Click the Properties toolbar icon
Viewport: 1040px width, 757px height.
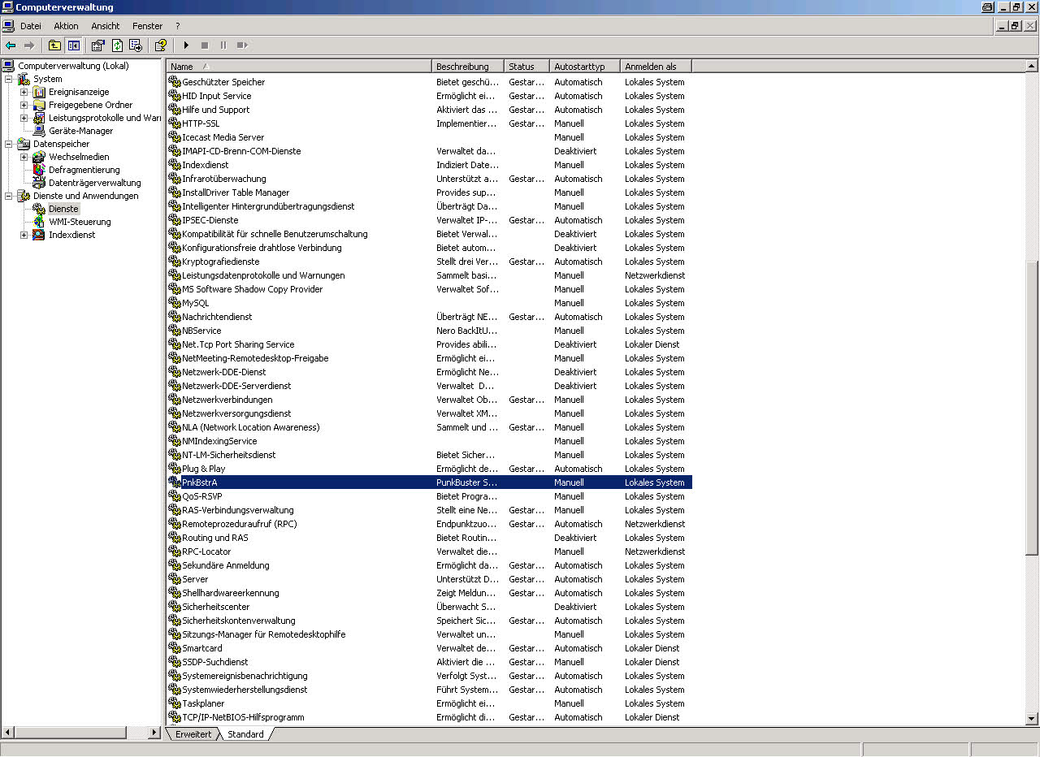[x=98, y=45]
